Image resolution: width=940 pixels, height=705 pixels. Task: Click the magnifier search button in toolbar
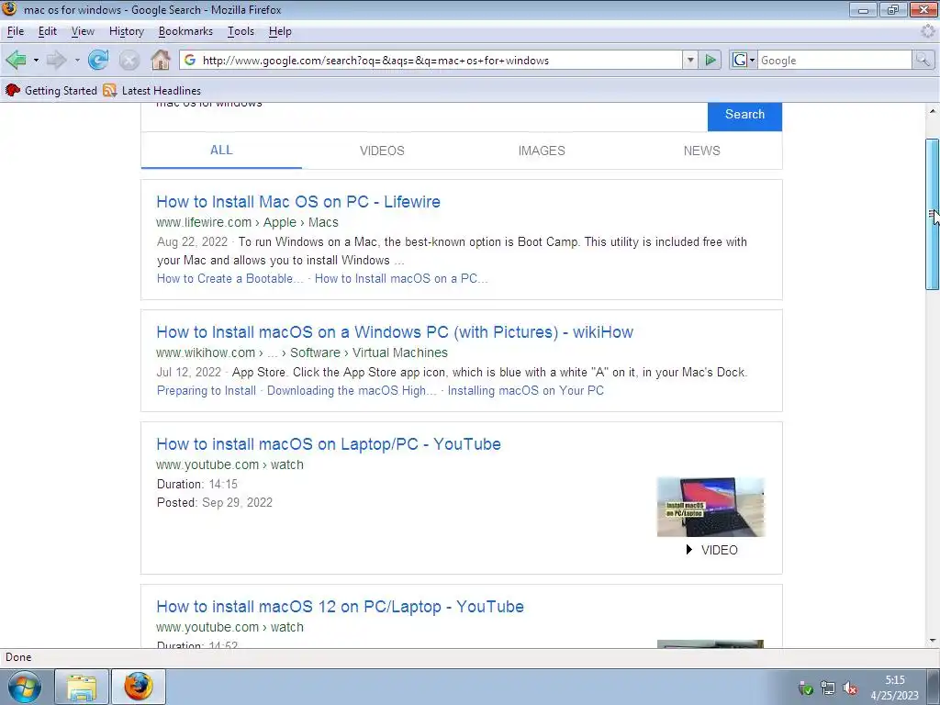pyautogui.click(x=923, y=60)
